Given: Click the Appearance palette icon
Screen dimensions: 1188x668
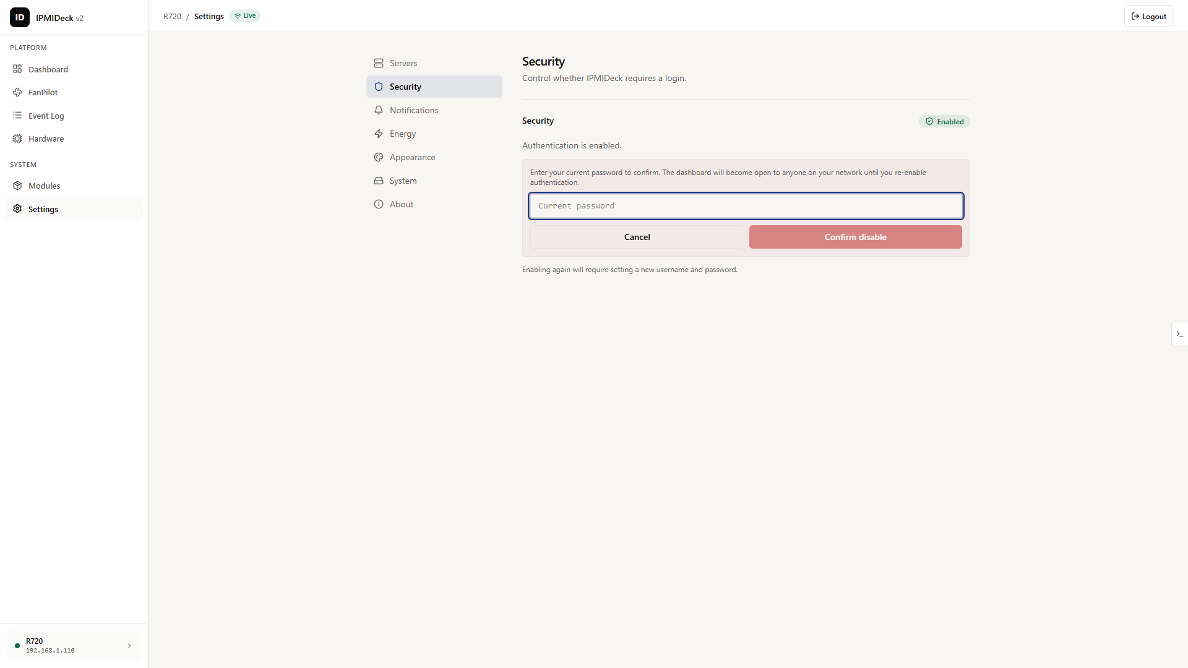Looking at the screenshot, I should point(379,157).
